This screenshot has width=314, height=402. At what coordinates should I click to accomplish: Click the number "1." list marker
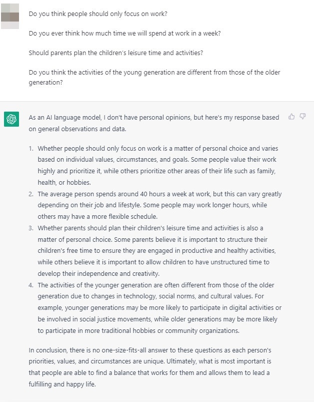tap(31, 149)
